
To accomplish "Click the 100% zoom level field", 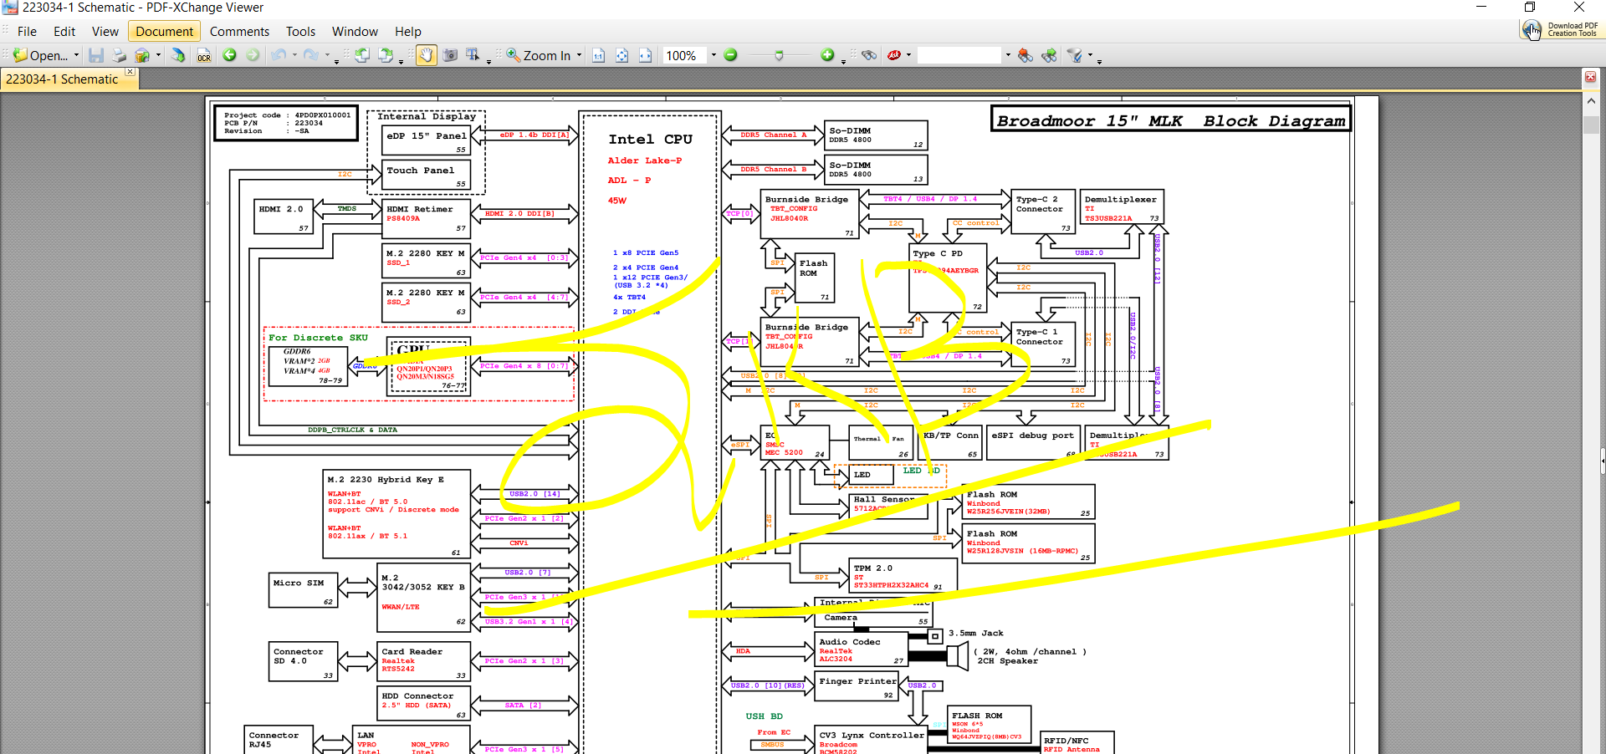I will click(684, 55).
